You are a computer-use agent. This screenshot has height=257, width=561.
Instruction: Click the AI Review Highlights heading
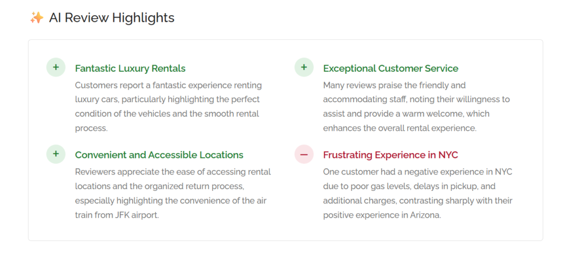coord(112,18)
